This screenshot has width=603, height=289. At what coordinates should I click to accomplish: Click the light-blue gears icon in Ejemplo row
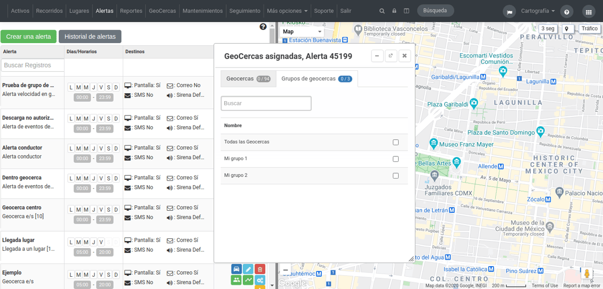(260, 280)
